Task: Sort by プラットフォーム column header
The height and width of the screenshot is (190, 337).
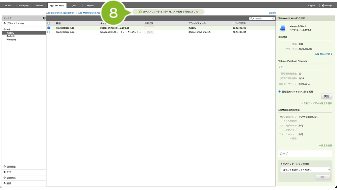Action: [197, 23]
